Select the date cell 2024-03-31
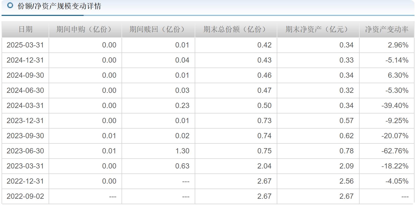Image resolution: width=415 pixels, height=205 pixels. 25,106
